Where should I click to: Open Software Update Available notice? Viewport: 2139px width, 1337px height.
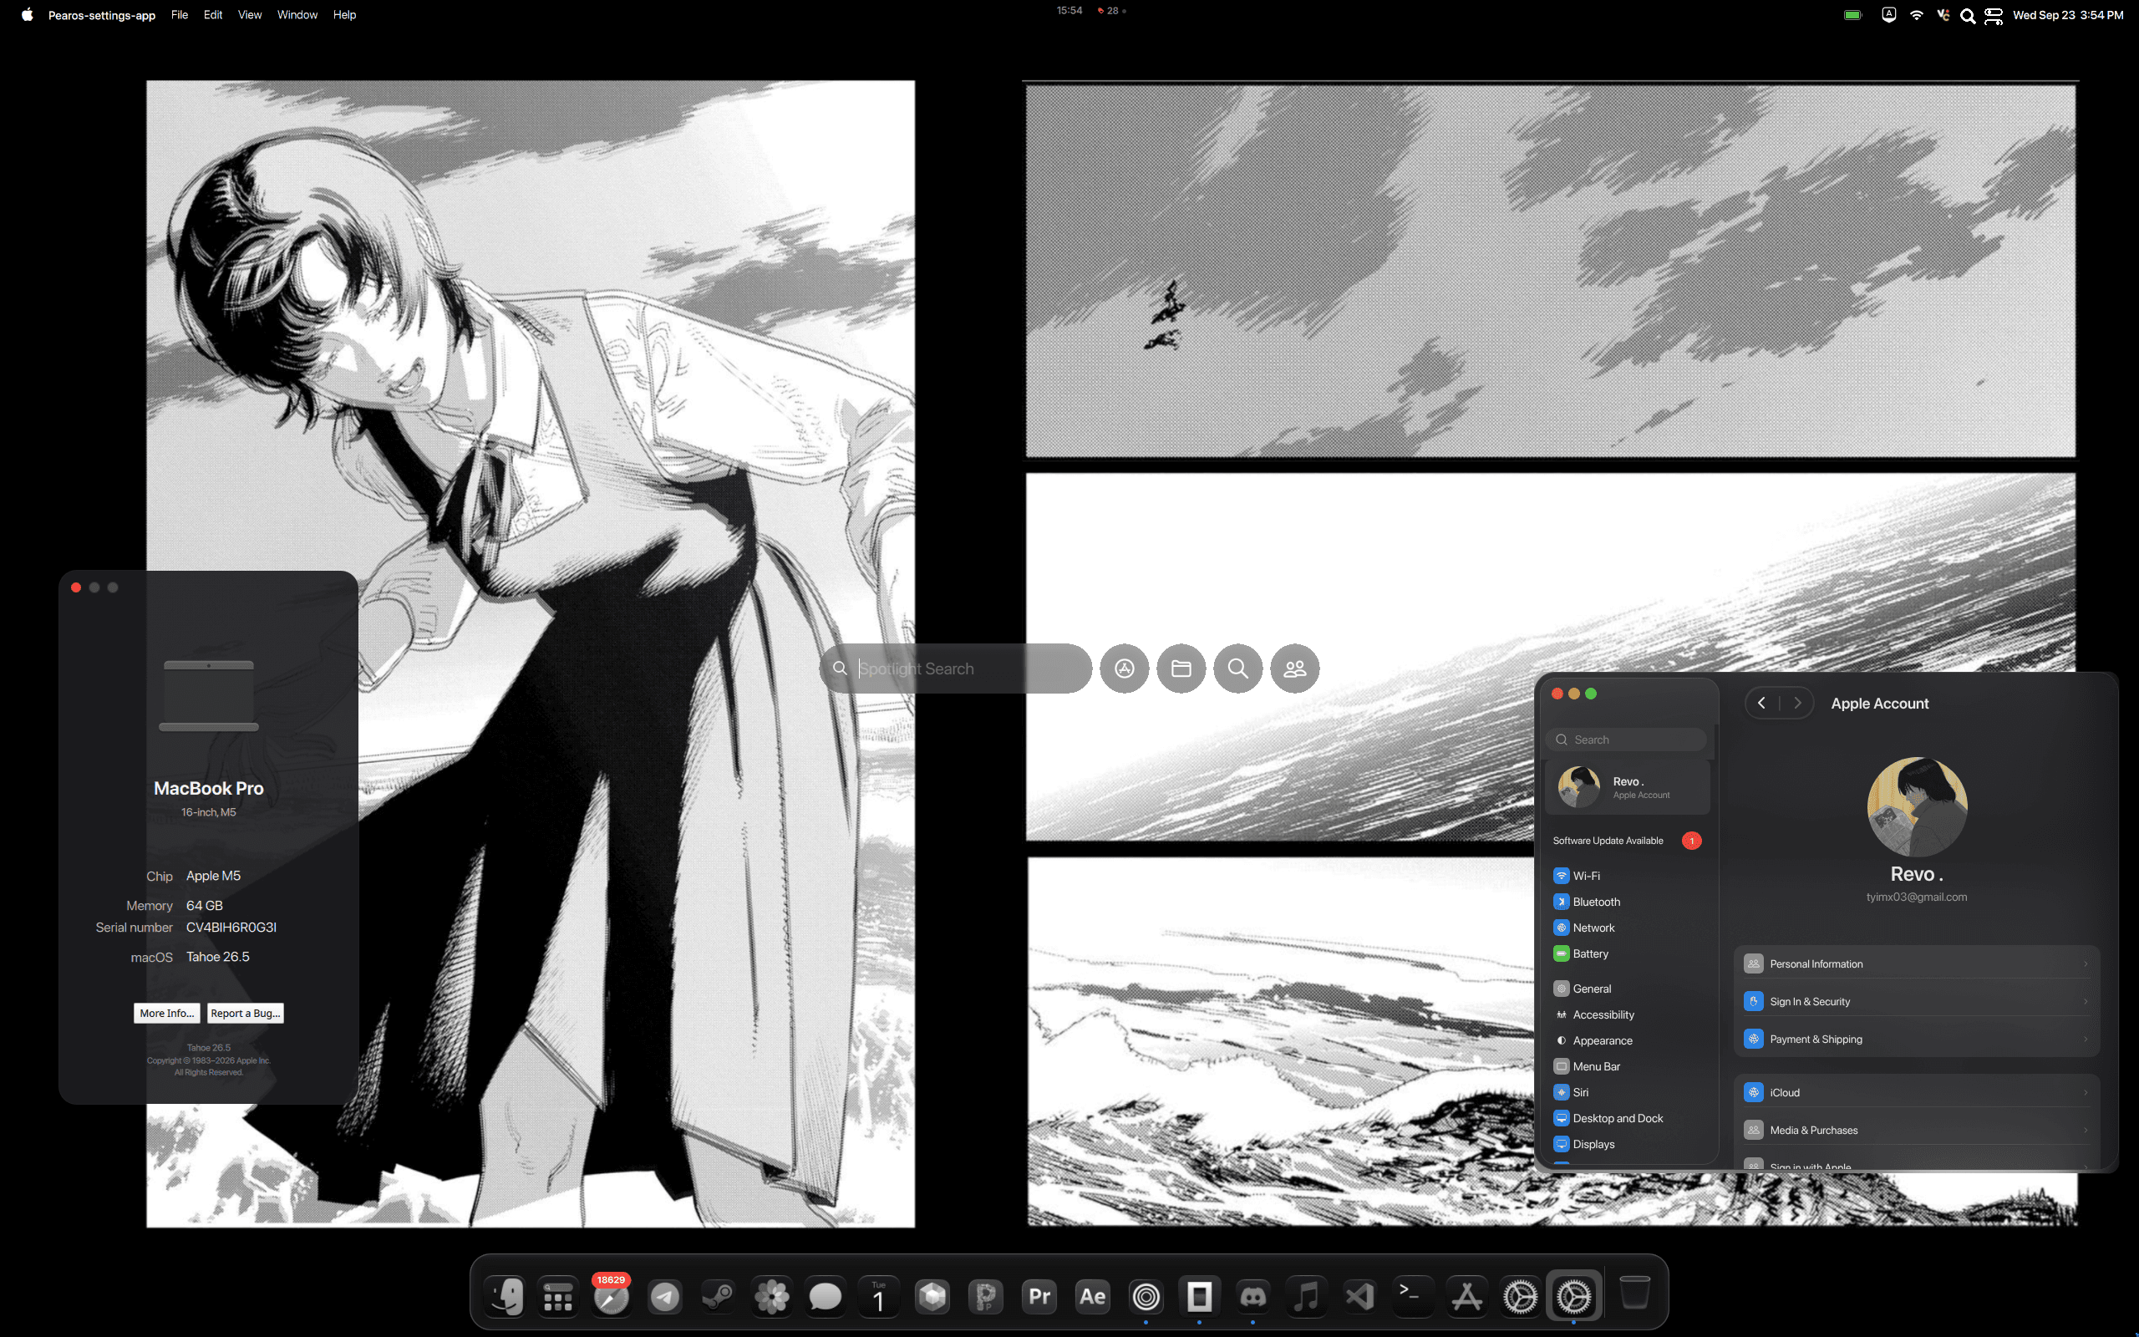(1626, 841)
